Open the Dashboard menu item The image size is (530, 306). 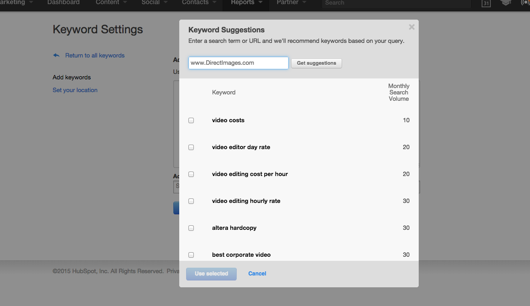tap(63, 3)
